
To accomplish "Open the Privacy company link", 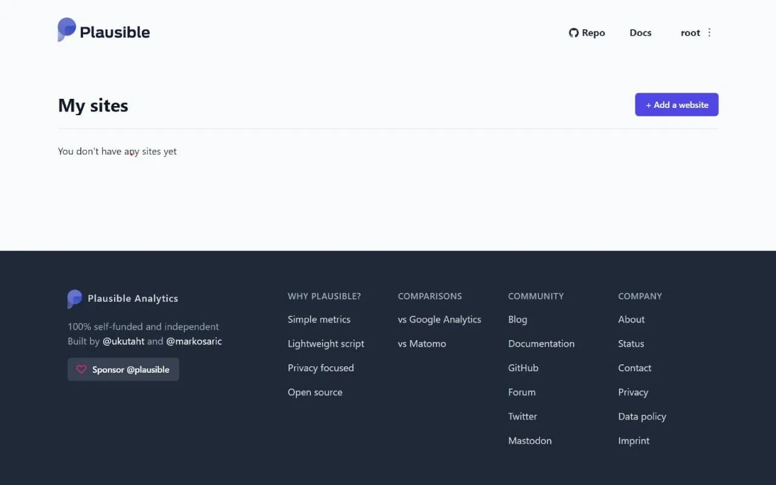I will pyautogui.click(x=633, y=392).
